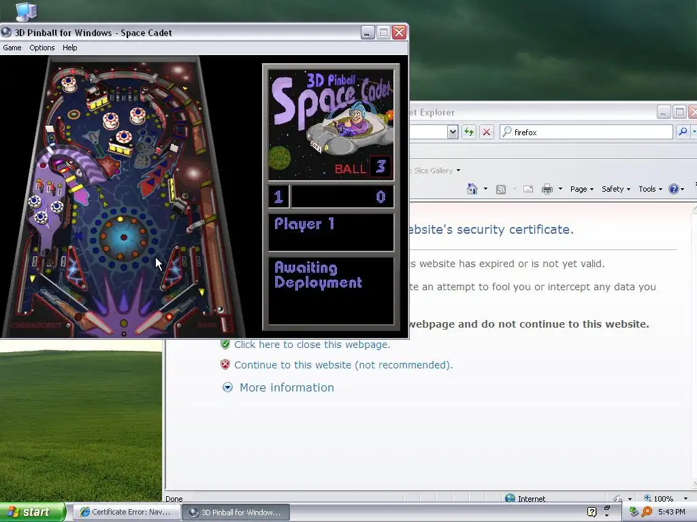The height and width of the screenshot is (522, 697).
Task: Click the red shield icon beside Continue link
Action: click(x=225, y=364)
